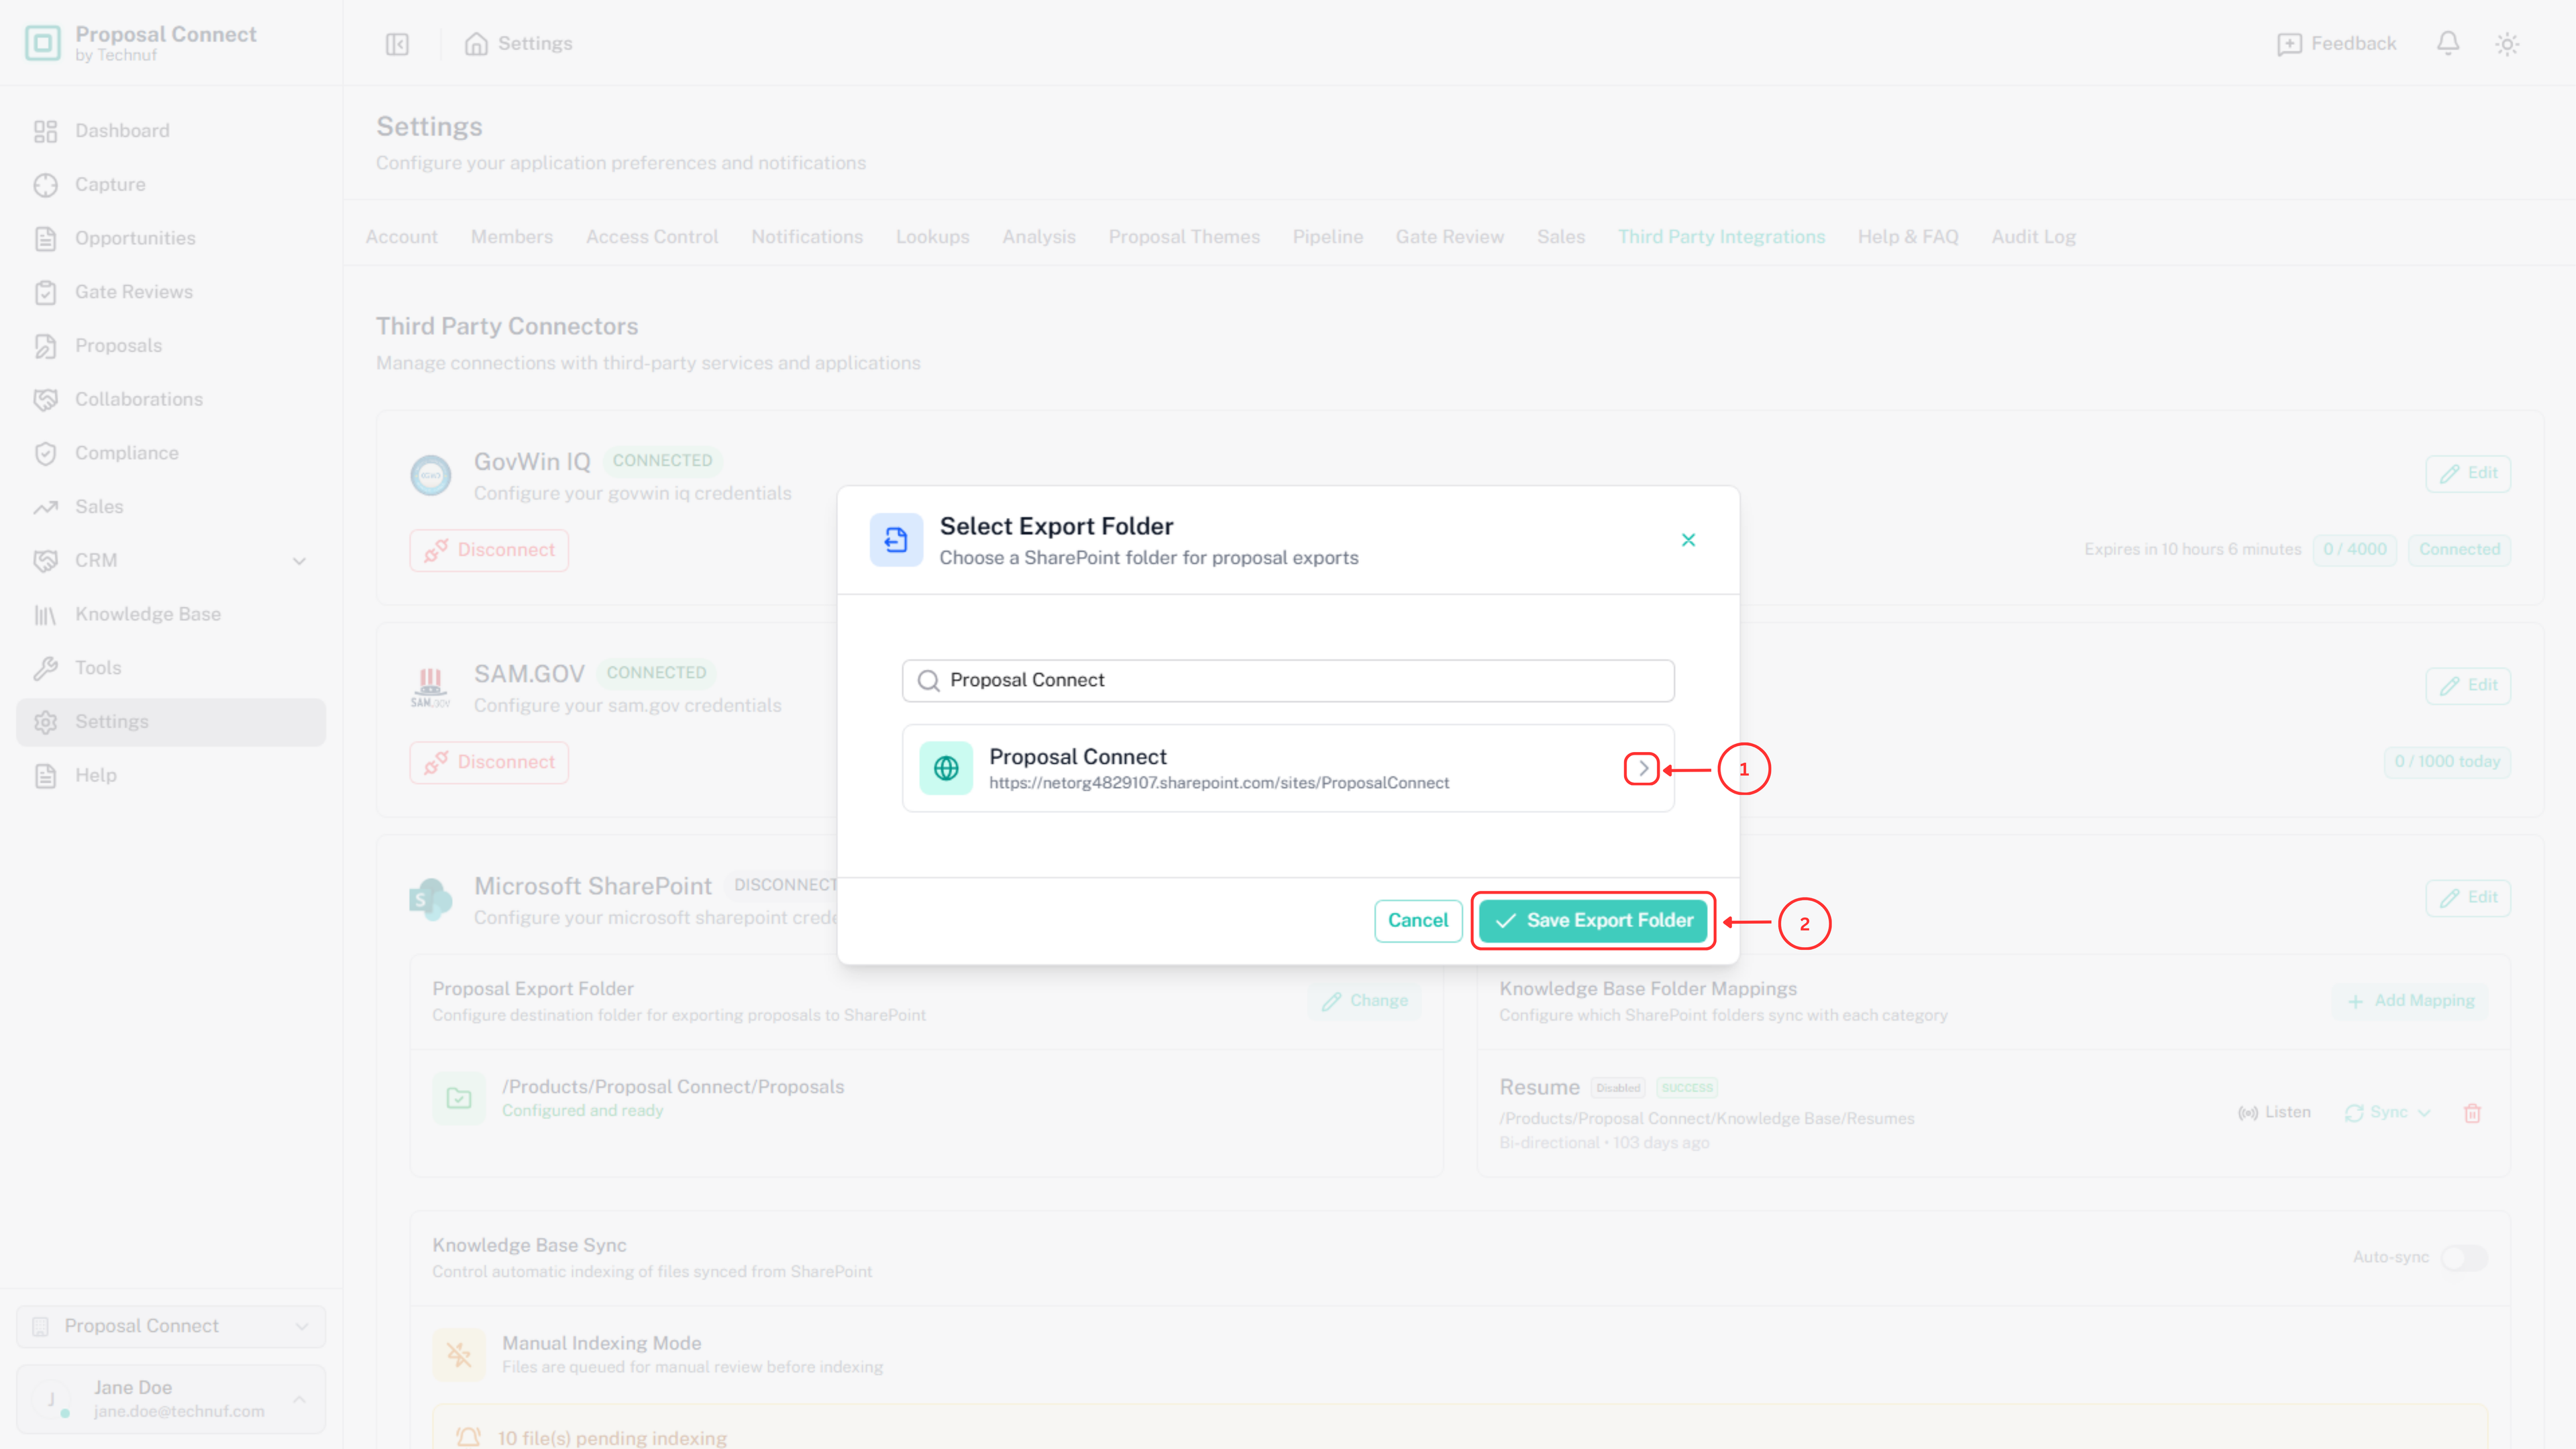Click the Manual Indexing Mode icon
The height and width of the screenshot is (1449, 2576).
(x=459, y=1355)
